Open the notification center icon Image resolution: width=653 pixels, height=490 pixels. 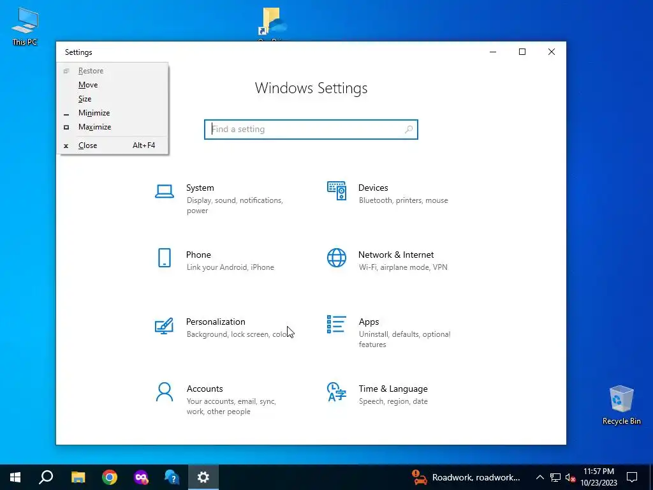[632, 477]
